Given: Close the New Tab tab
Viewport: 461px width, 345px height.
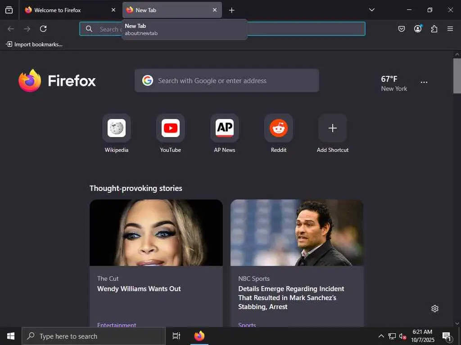Looking at the screenshot, I should pos(215,10).
